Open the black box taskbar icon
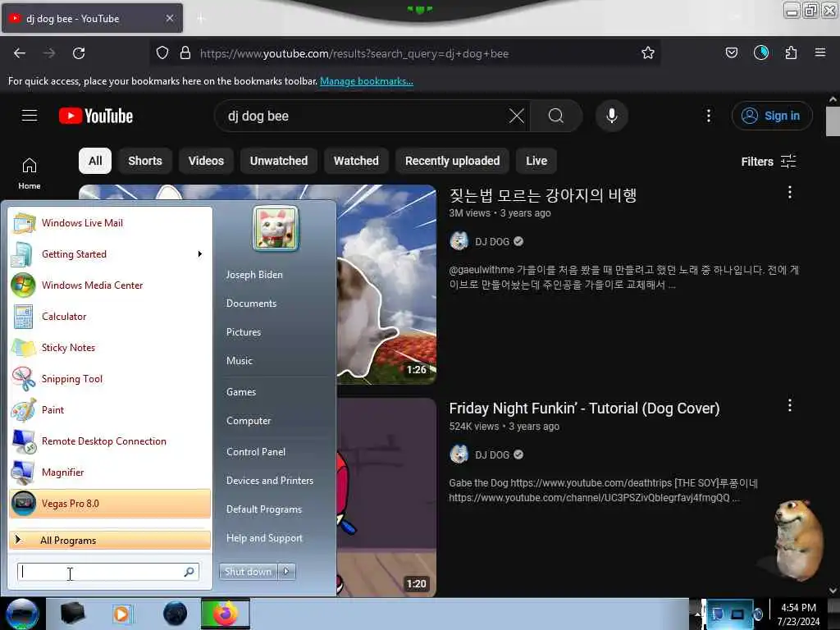 coord(72,614)
